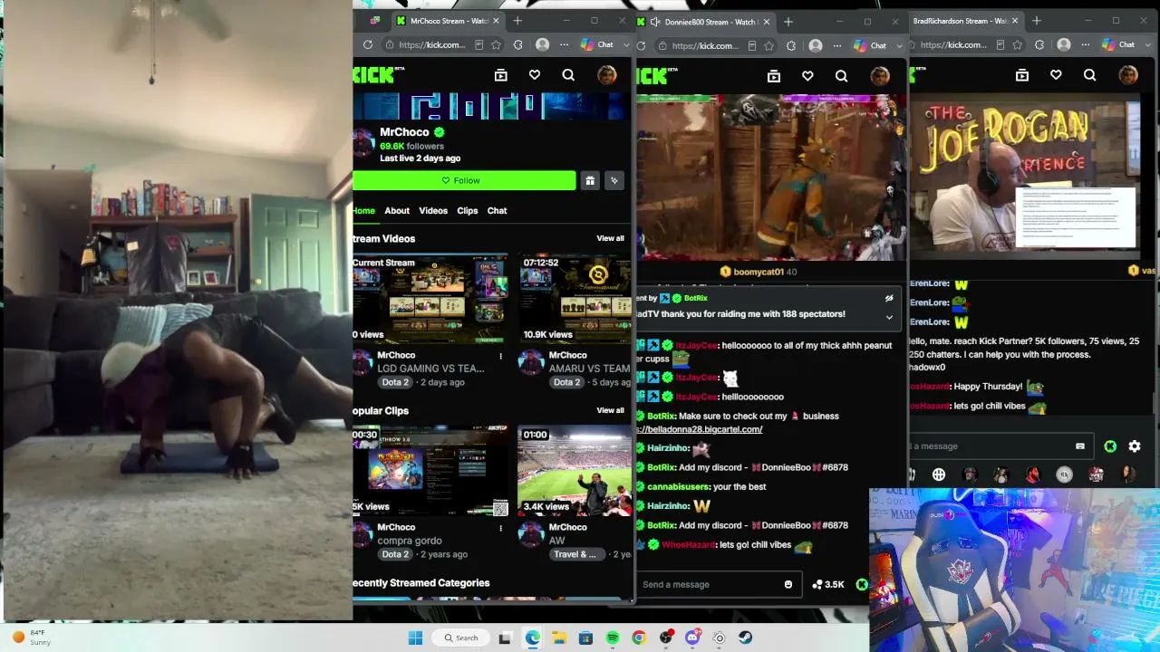Screen dimensions: 1160x652
Task: Expand Copilot Chat dropdown in BradRichardson browser
Action: pos(1146,44)
